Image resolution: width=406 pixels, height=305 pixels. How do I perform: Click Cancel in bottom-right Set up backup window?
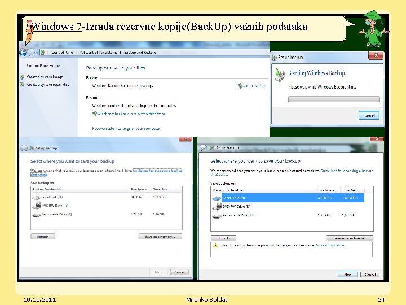370,274
